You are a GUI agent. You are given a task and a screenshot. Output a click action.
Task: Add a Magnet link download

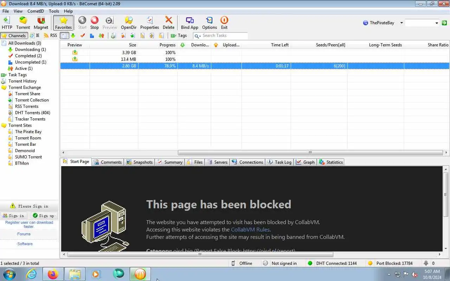click(41, 23)
